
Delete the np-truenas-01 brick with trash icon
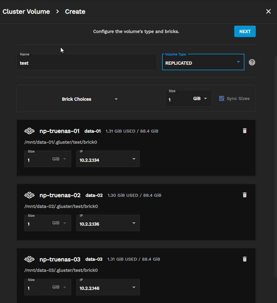[x=244, y=131]
